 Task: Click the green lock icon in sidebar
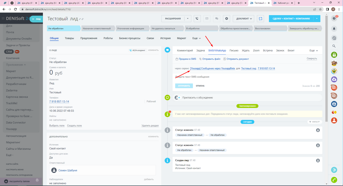coord(334,55)
